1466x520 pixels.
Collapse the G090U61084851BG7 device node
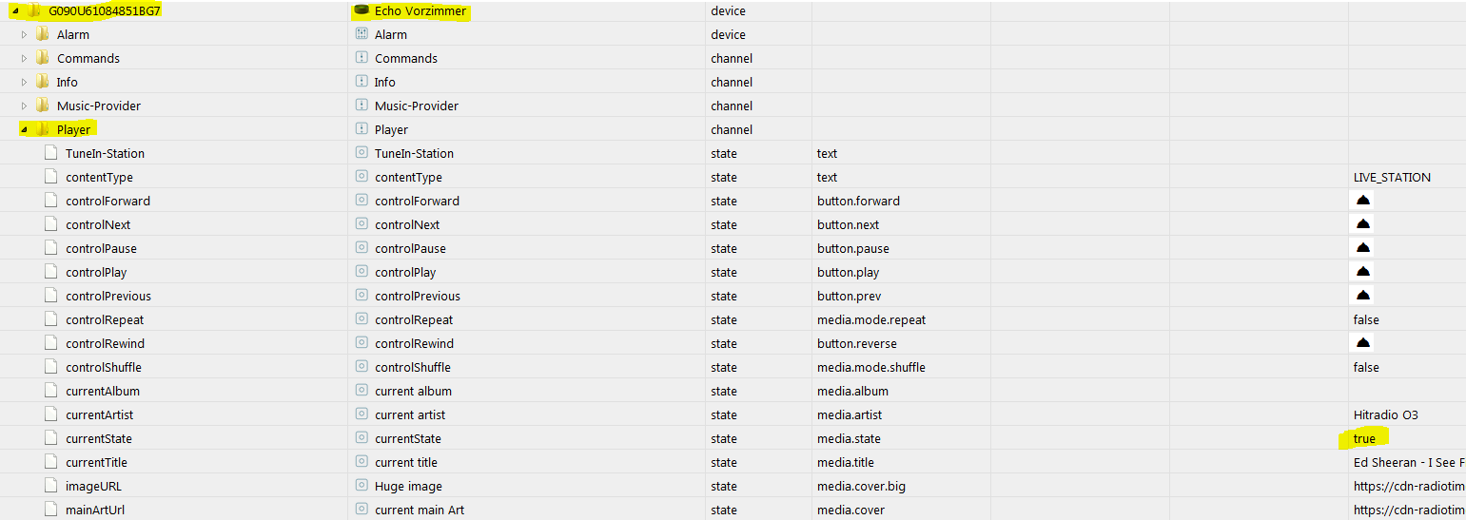click(15, 11)
